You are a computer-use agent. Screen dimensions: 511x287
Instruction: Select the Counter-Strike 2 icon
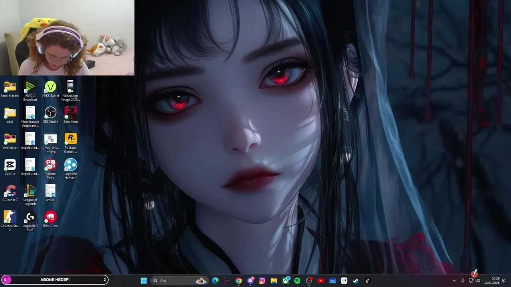(10, 221)
